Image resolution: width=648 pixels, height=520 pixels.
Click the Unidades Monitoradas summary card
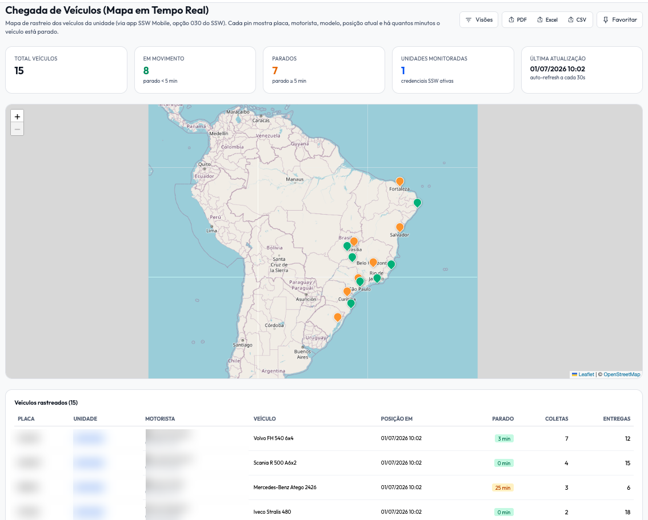[x=453, y=70]
